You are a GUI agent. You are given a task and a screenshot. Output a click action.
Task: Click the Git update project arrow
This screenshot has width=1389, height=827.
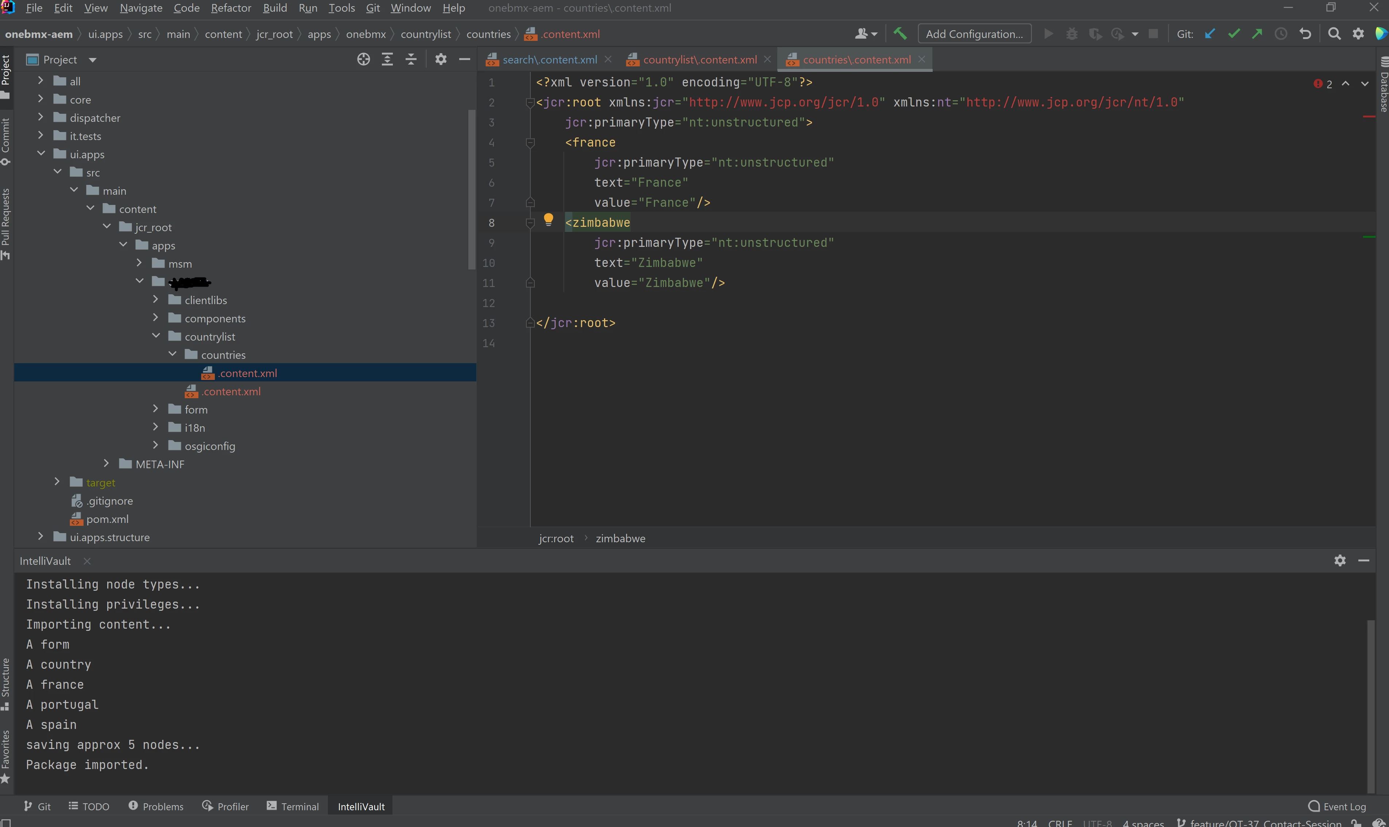click(1210, 34)
